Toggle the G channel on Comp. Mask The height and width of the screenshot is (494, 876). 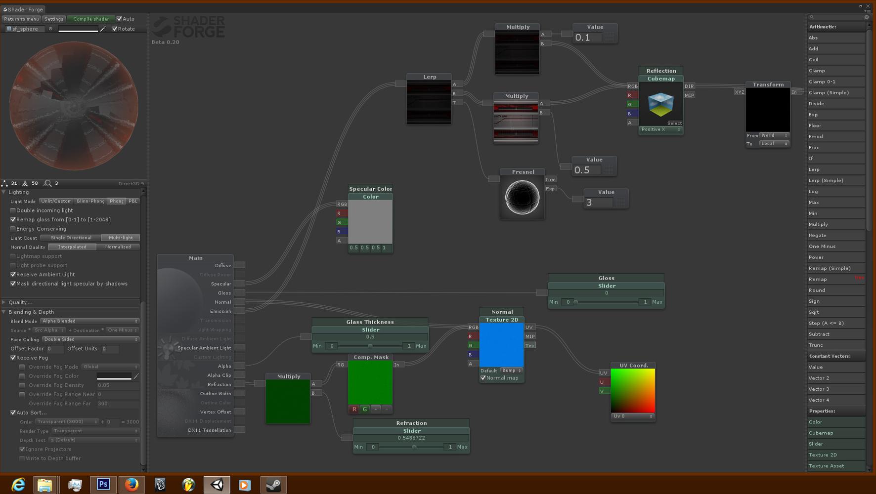tap(365, 409)
